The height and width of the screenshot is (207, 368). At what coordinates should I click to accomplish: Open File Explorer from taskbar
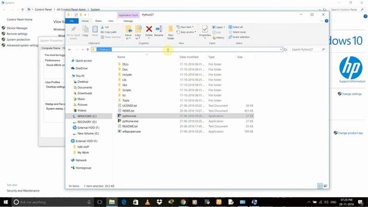click(x=112, y=202)
